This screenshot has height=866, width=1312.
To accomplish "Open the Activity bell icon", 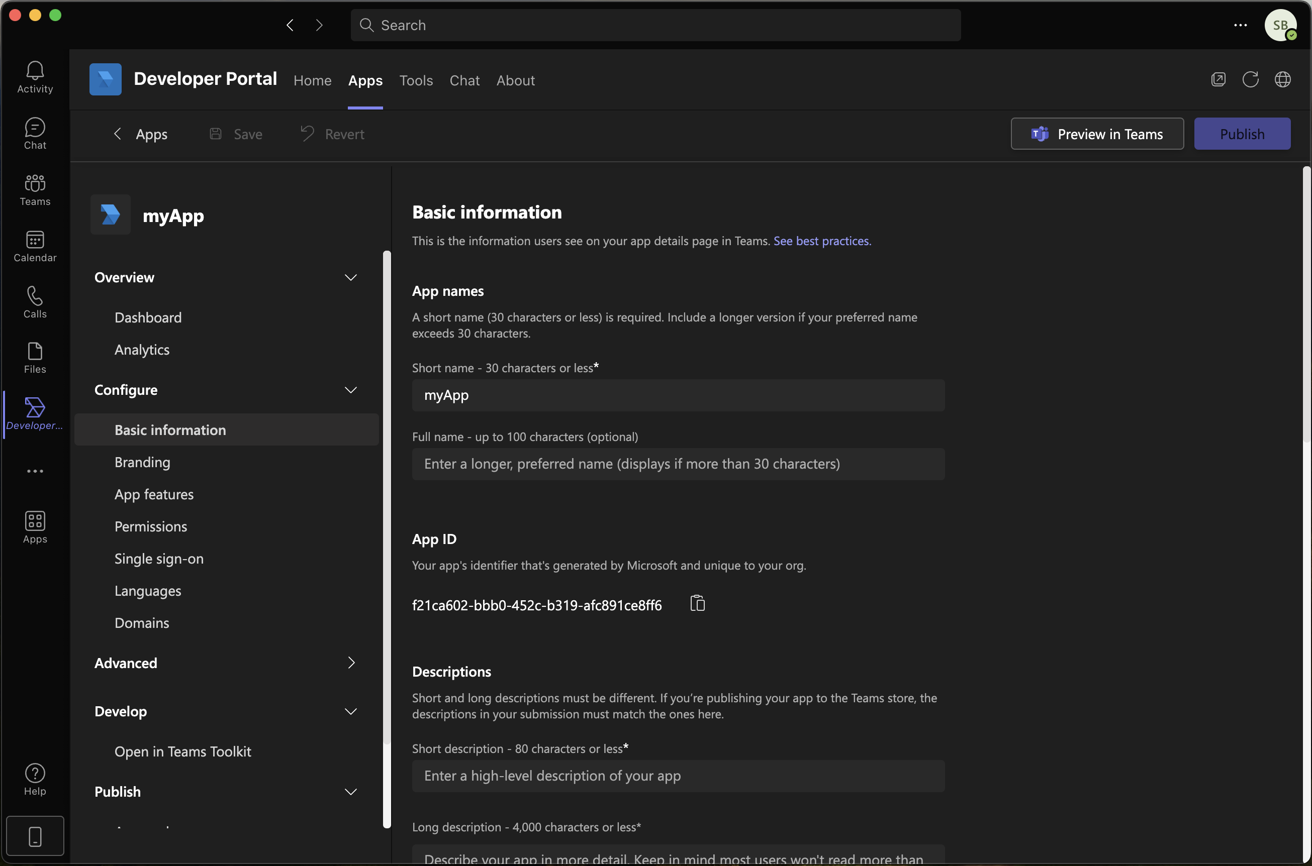I will point(35,77).
